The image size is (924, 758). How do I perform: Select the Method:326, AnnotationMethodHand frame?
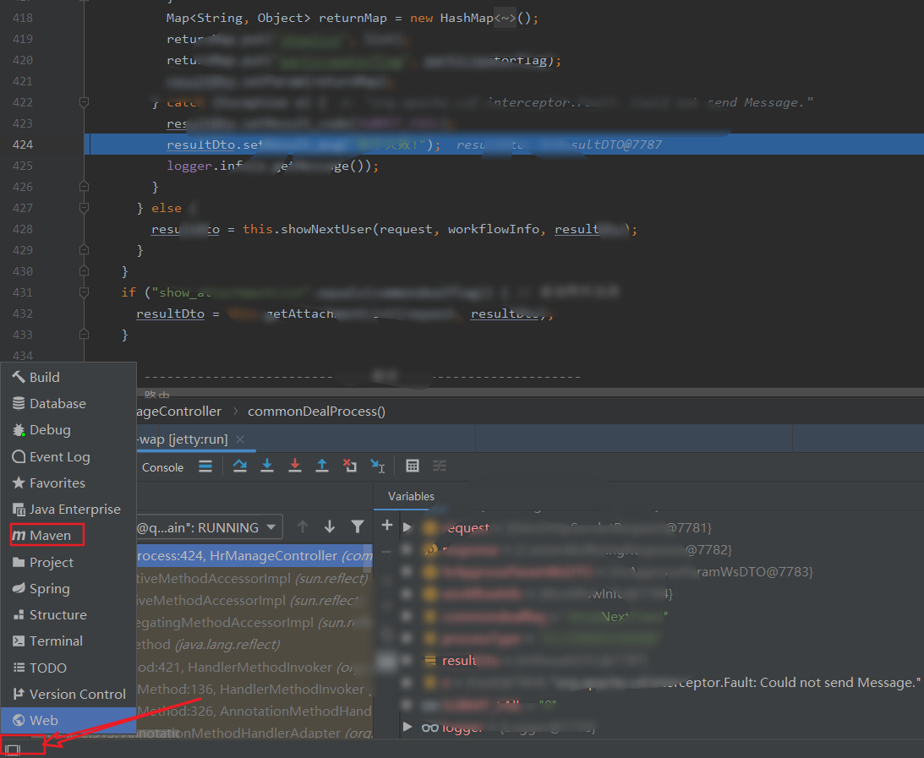[x=254, y=711]
